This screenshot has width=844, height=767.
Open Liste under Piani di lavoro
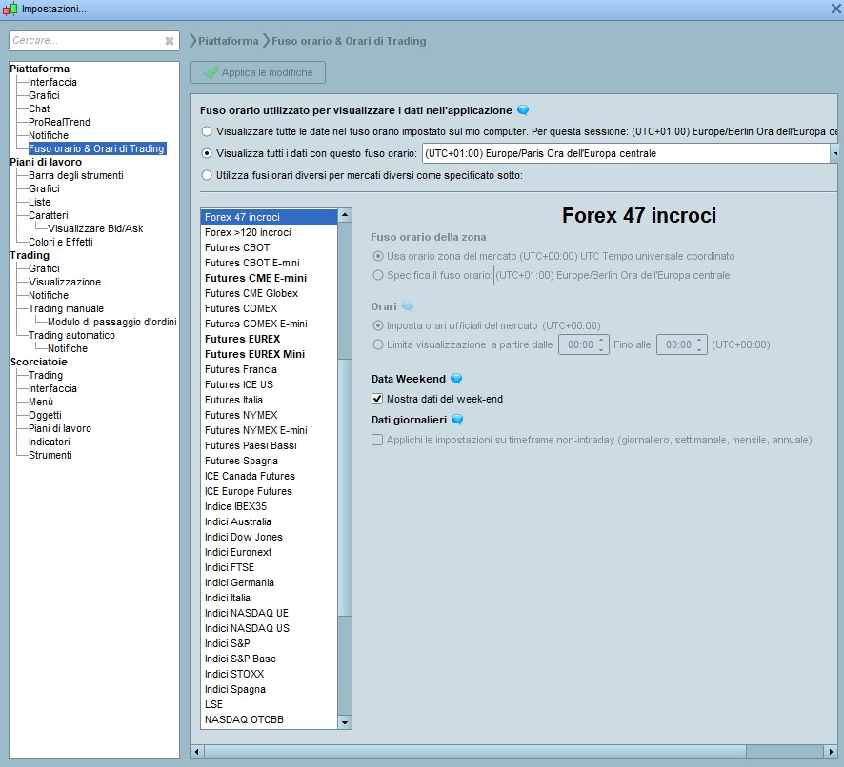(x=39, y=203)
